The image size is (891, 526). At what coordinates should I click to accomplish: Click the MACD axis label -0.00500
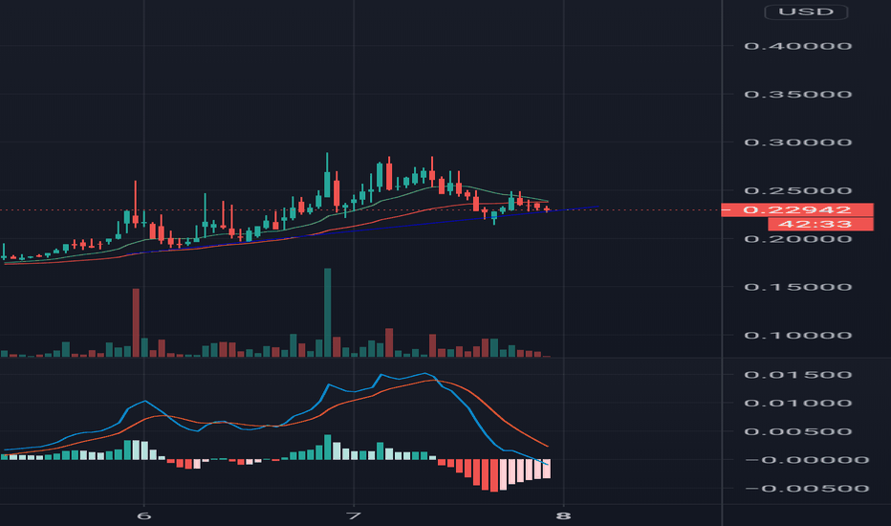pos(807,489)
